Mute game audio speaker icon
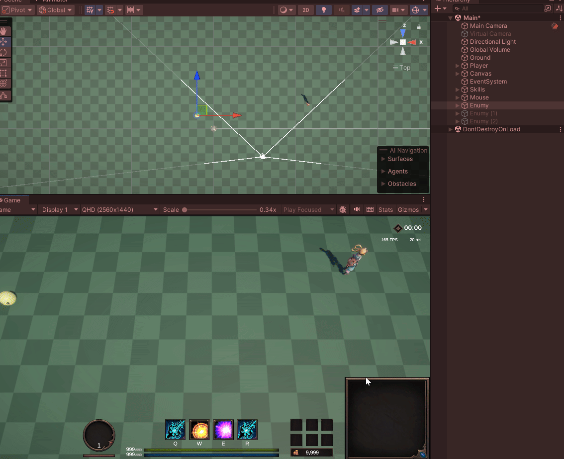 tap(357, 209)
